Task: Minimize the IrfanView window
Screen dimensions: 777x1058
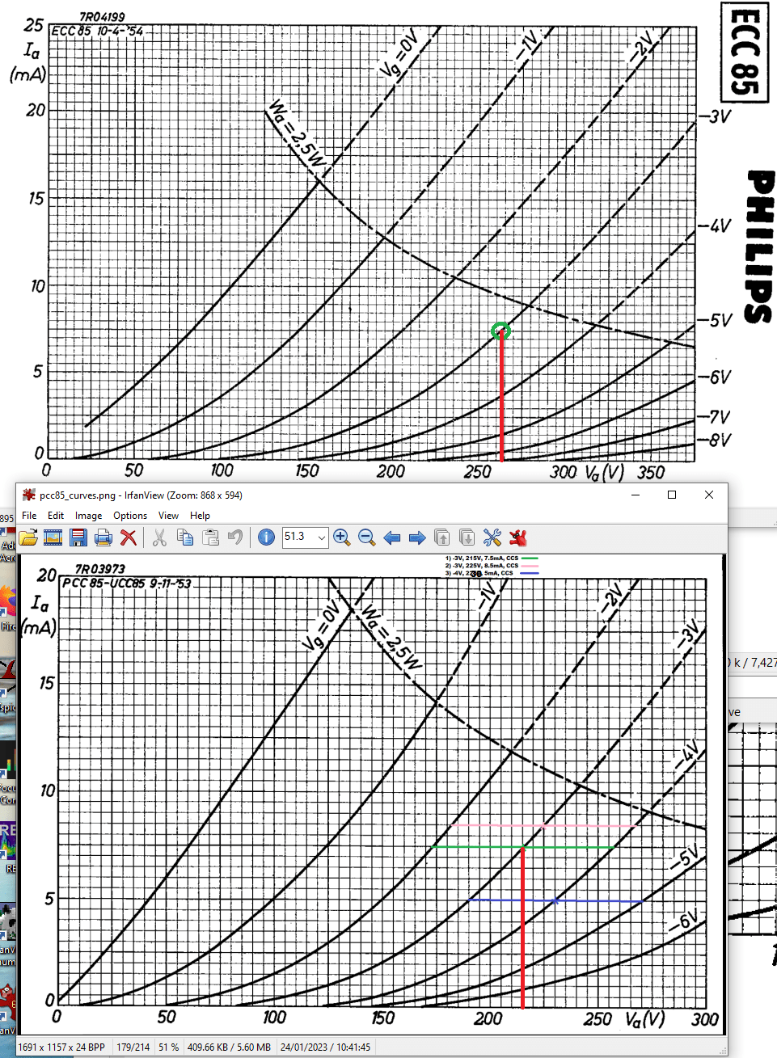Action: tap(636, 495)
